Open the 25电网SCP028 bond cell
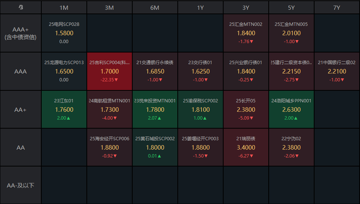This screenshot has width=360, height=204. pos(64,33)
